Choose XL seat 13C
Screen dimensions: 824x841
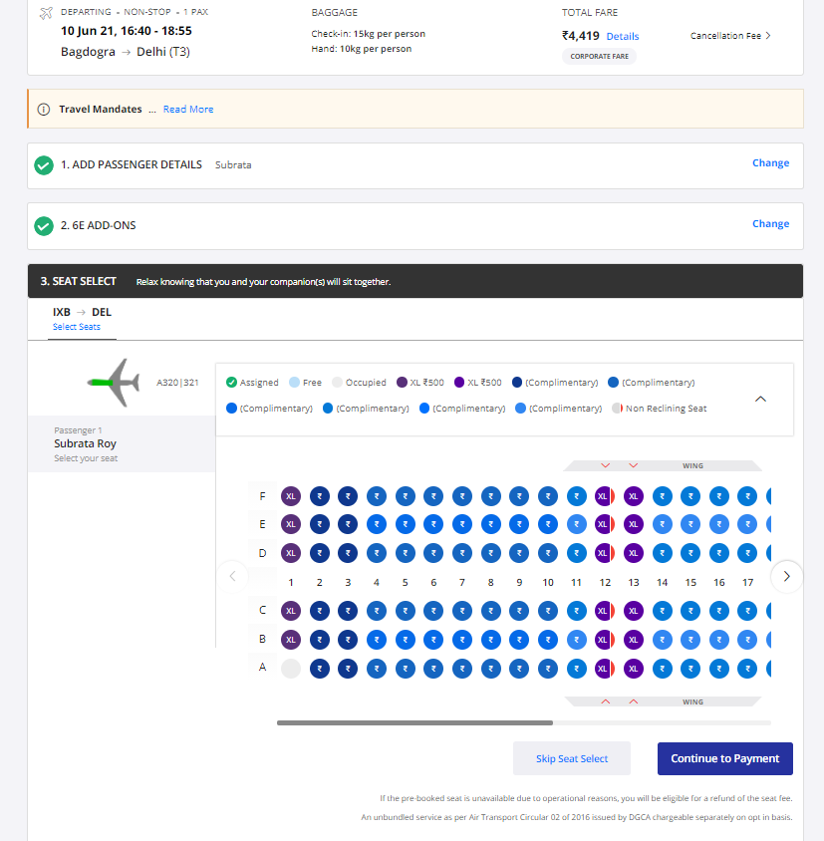tap(634, 611)
